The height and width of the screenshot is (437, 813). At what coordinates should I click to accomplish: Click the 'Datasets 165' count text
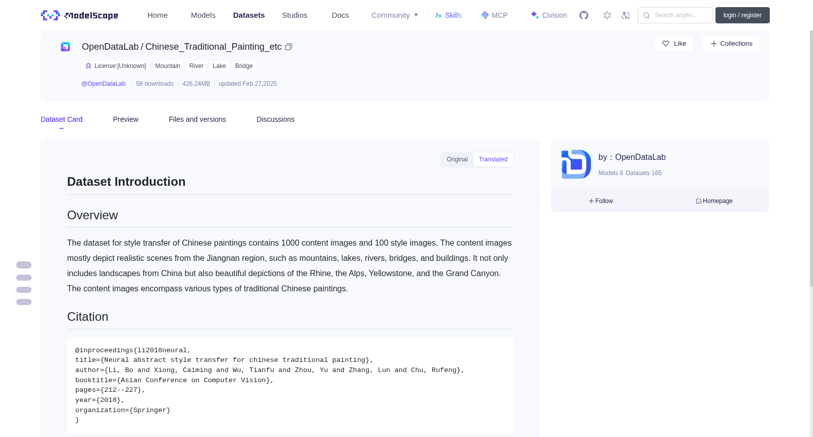[x=644, y=173]
